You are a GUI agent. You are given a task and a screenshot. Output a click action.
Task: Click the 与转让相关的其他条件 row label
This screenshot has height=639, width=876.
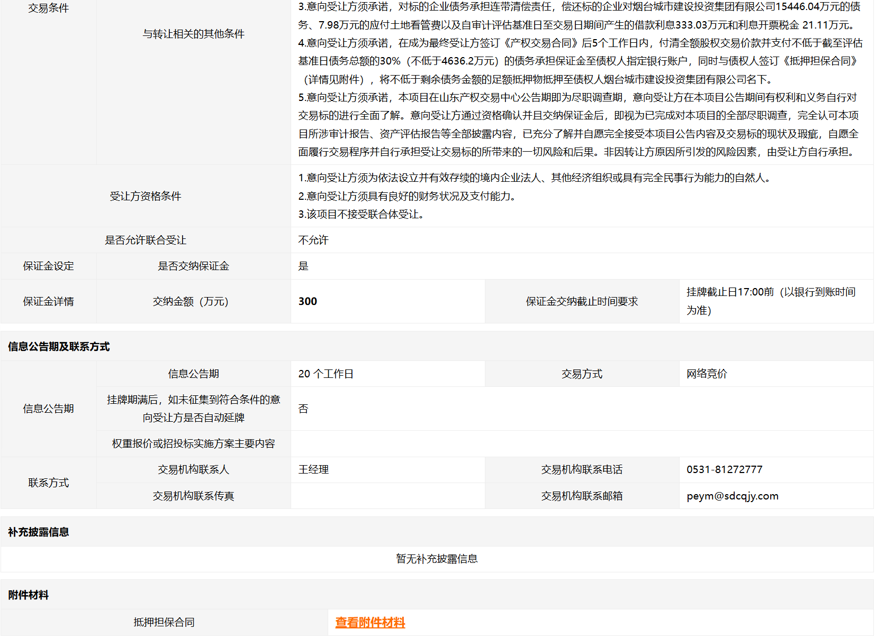193,34
